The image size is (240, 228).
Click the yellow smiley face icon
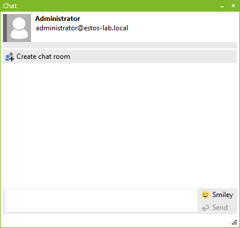205,195
